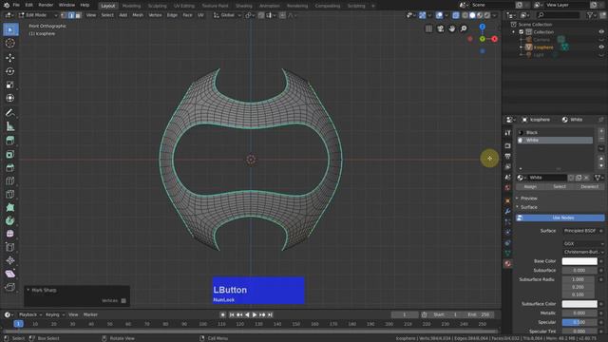This screenshot has height=342, width=608.
Task: Select the Rotate tool
Action: click(x=10, y=71)
